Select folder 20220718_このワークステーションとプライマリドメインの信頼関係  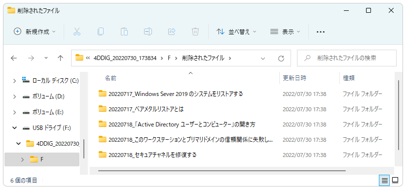tap(190, 140)
